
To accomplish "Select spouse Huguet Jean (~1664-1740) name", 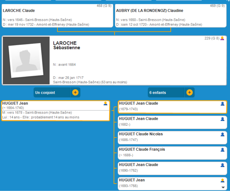I will pyautogui.click(x=15, y=103).
